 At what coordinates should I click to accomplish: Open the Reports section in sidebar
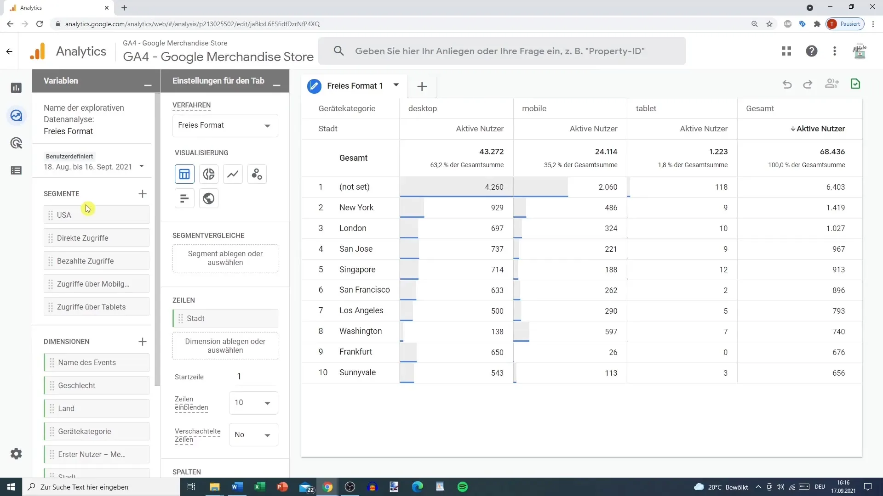[16, 88]
